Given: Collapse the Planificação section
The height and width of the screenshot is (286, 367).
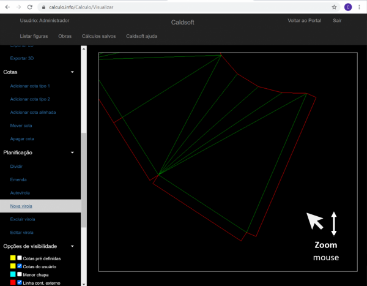Looking at the screenshot, I should click(72, 152).
